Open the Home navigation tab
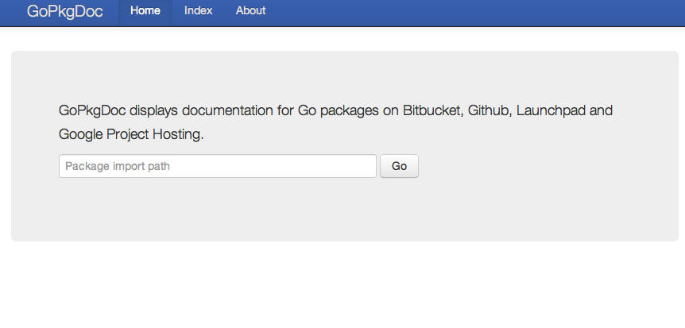The width and height of the screenshot is (685, 328). click(x=145, y=11)
